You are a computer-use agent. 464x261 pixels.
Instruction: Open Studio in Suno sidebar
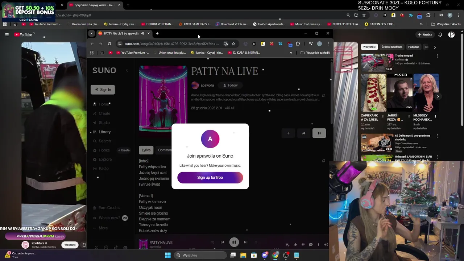(101, 123)
